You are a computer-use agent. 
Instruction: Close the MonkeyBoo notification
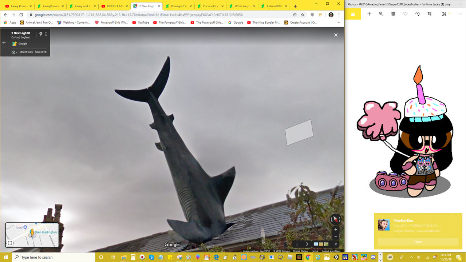(x=418, y=242)
